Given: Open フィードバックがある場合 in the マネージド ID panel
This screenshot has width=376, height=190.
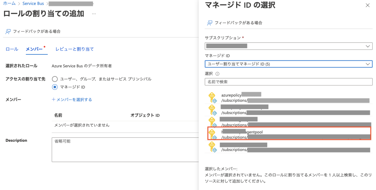Looking at the screenshot, I should 238,23.
